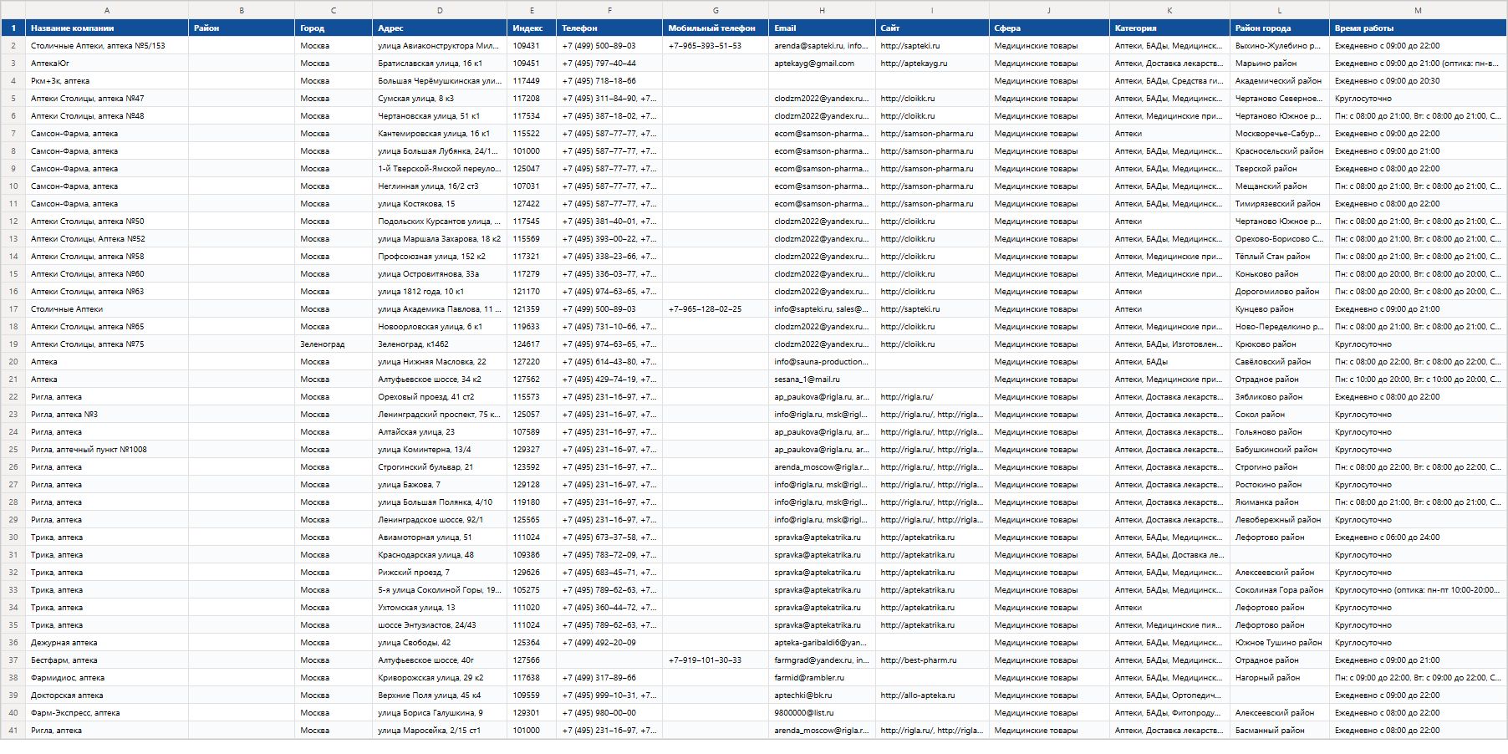This screenshot has width=1508, height=754.
Task: Select mobile number '+7-965-128-02-25'
Action: pos(716,309)
